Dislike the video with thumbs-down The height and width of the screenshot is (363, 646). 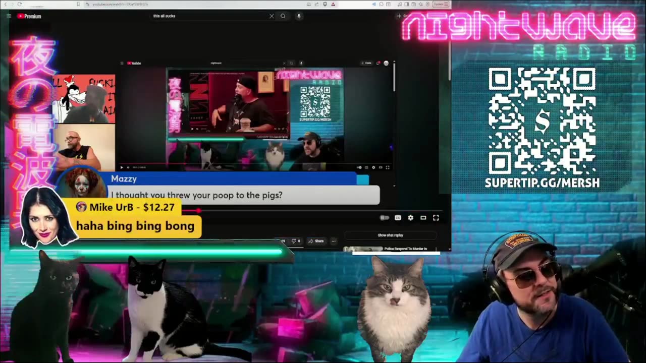tap(296, 241)
